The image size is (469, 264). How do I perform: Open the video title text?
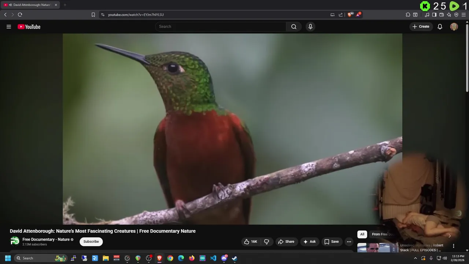coord(103,231)
